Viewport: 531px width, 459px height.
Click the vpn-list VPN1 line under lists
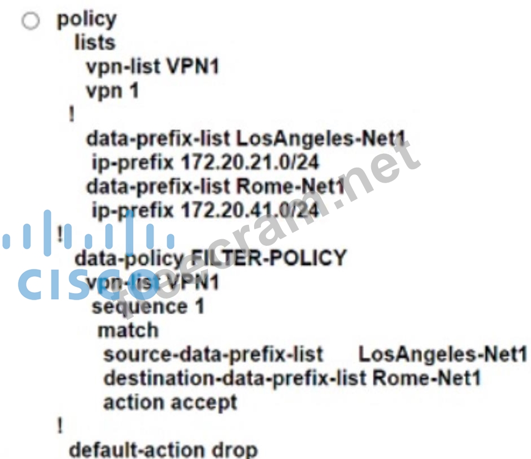pos(153,67)
